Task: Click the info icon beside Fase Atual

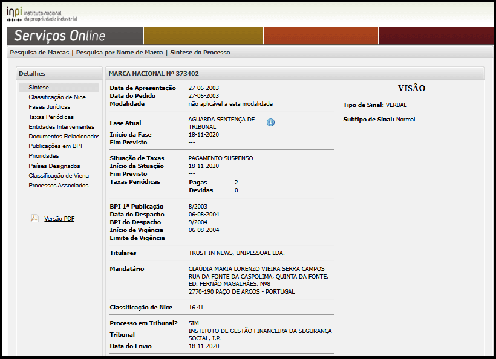Action: click(x=270, y=123)
